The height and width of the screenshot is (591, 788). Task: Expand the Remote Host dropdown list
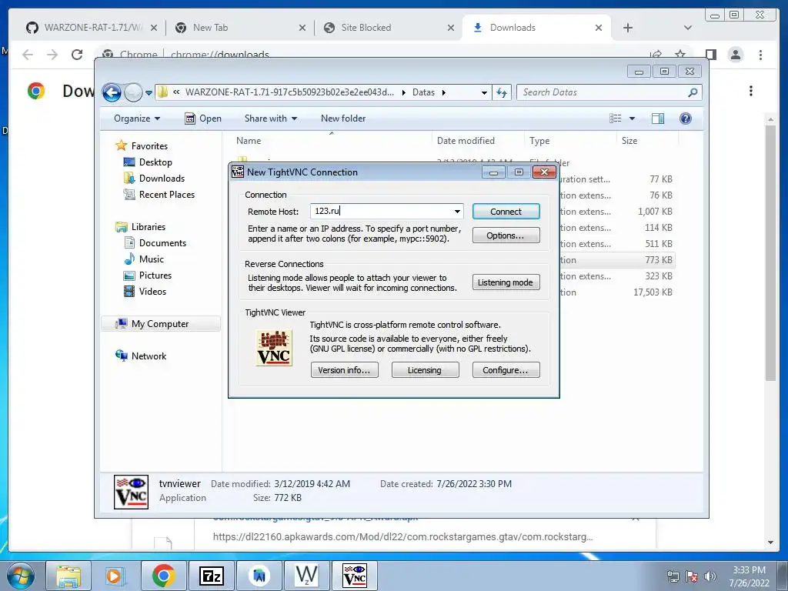click(x=457, y=212)
